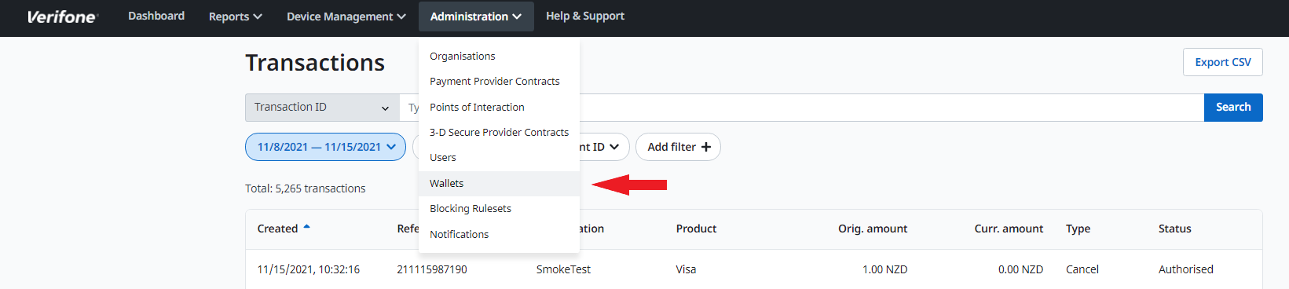The width and height of the screenshot is (1289, 289).
Task: Click the plus icon in Add filter
Action: [706, 147]
